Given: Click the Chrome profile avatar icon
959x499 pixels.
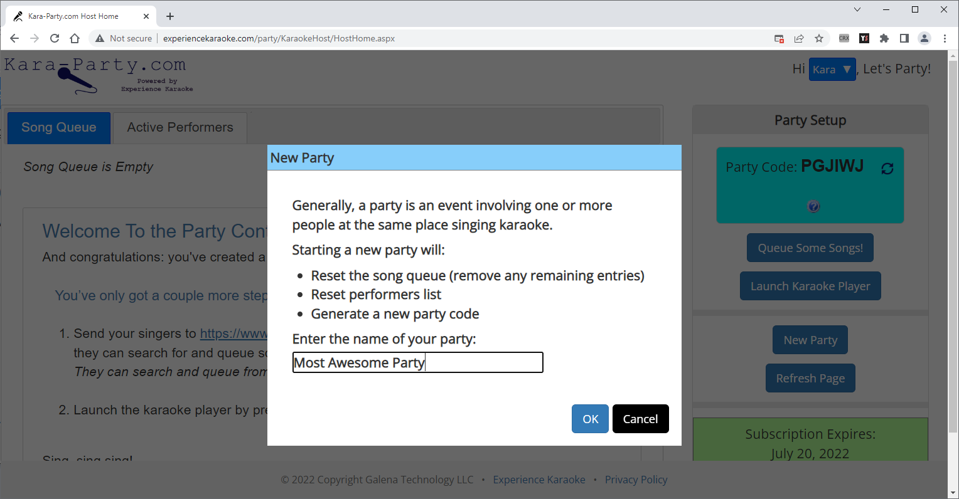Looking at the screenshot, I should [924, 38].
